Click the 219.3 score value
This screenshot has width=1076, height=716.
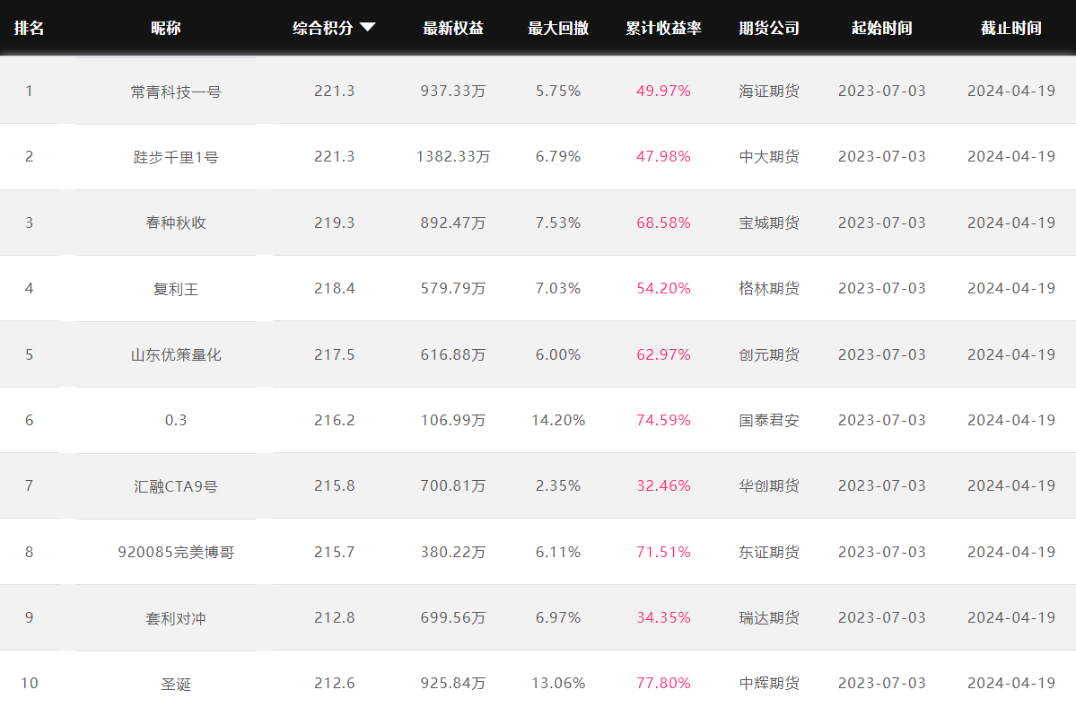(334, 223)
